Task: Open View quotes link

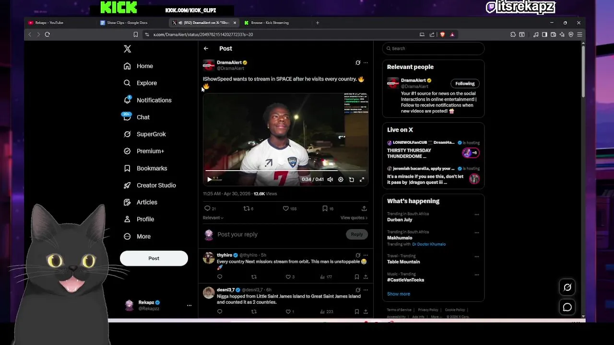Action: click(x=354, y=218)
